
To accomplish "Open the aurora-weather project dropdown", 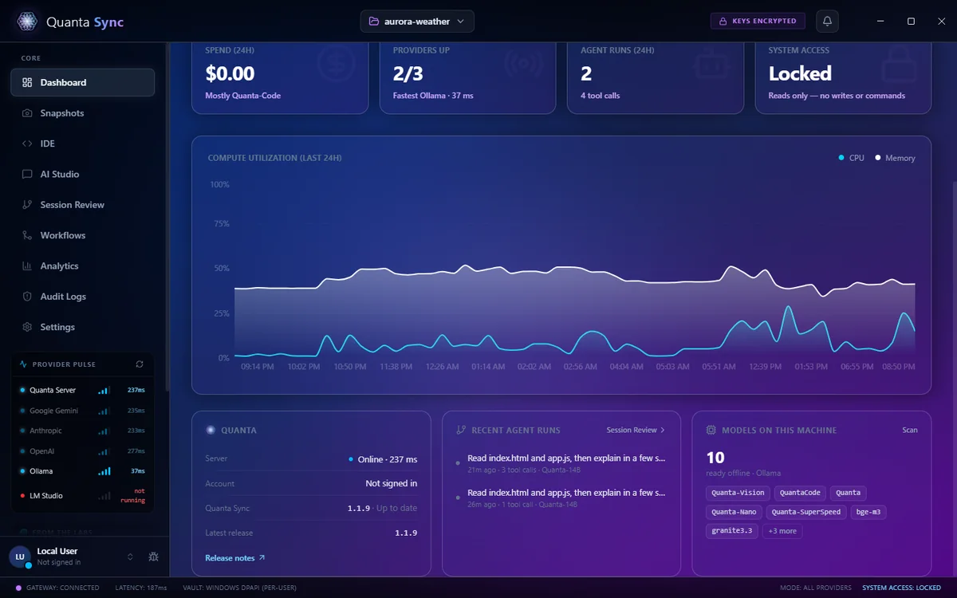I will 417,22.
